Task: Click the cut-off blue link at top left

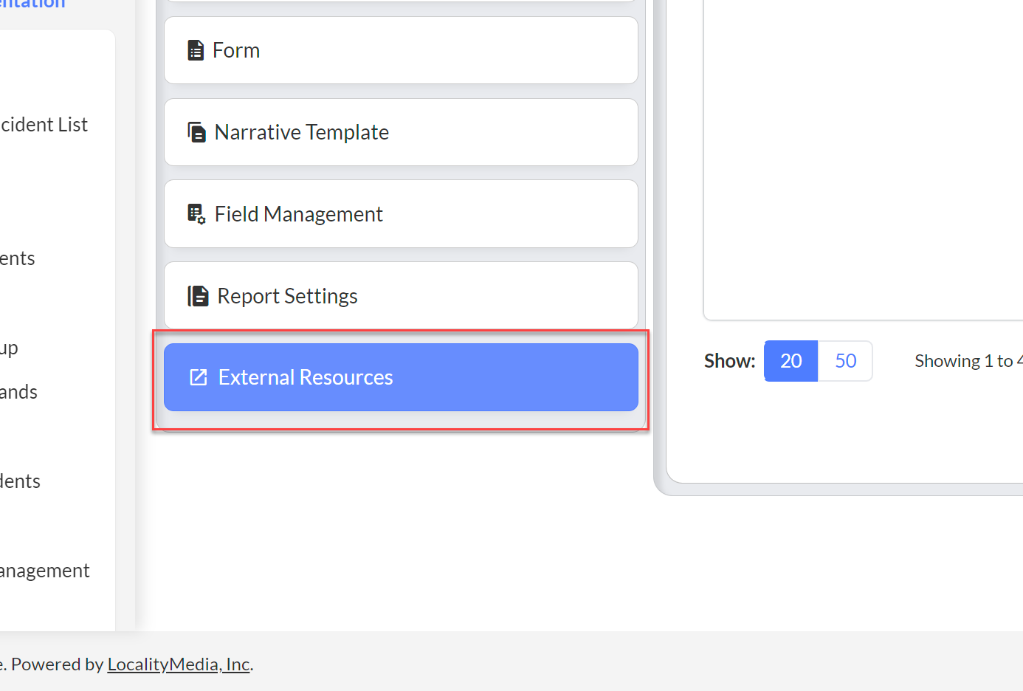Action: (32, 4)
